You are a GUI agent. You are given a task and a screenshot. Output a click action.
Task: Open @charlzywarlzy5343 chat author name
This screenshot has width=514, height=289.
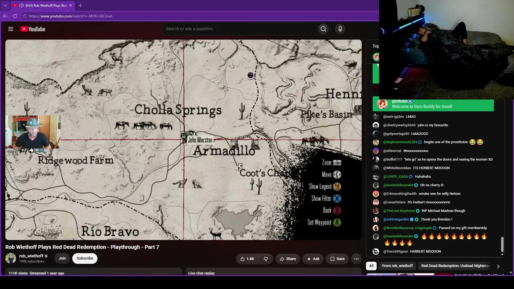399,125
